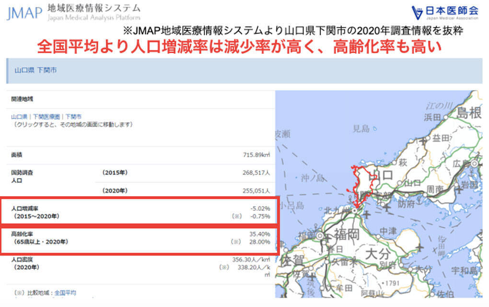Image resolution: width=489 pixels, height=307 pixels.
Task: Open the 下関市 related region link
Action: click(x=73, y=117)
